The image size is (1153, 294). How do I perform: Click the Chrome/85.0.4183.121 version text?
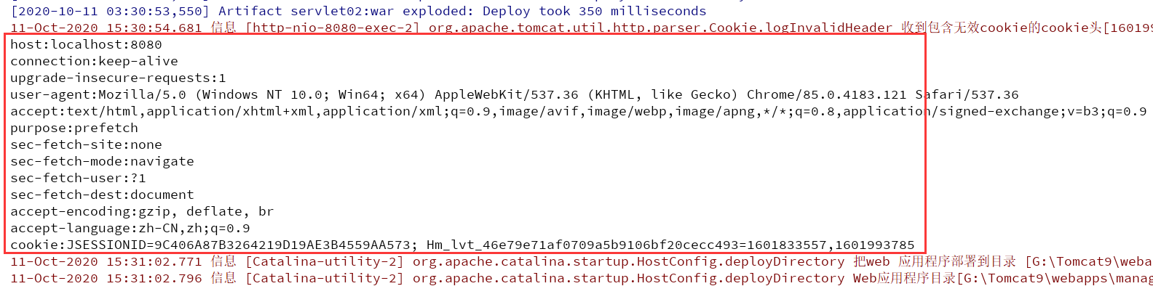826,94
